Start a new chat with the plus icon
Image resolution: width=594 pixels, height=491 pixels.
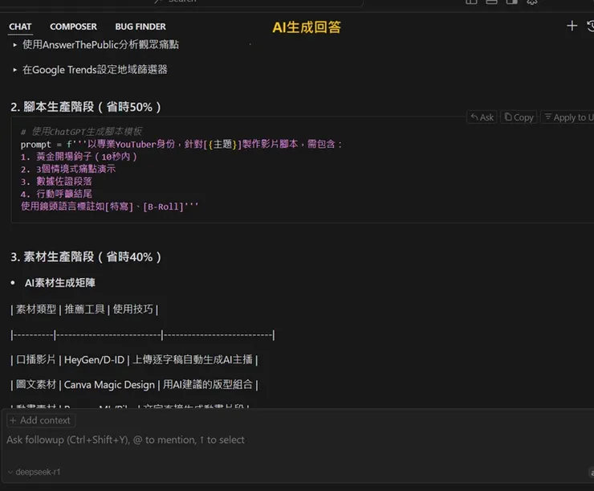coord(572,27)
